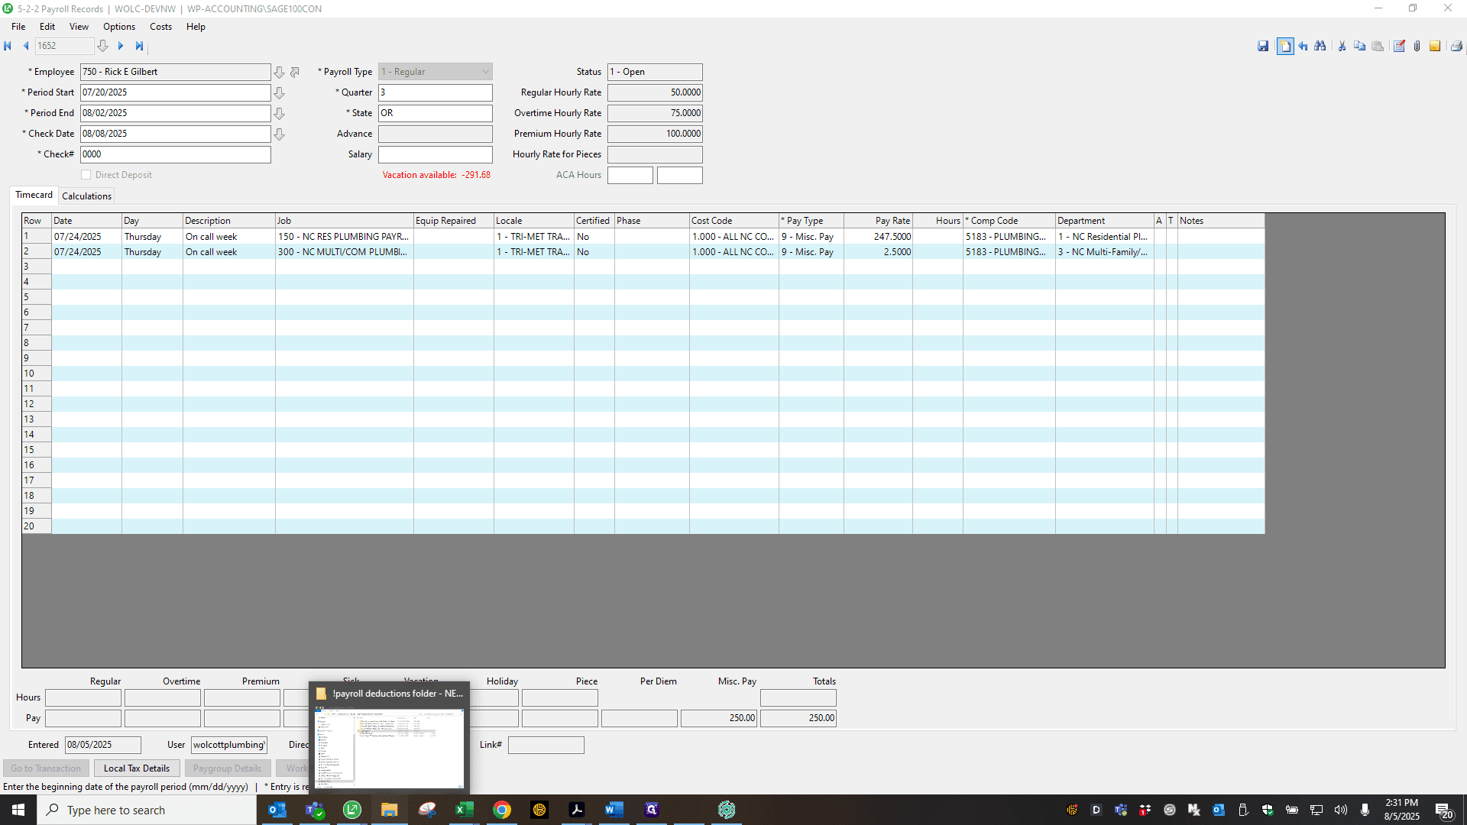Expand the Check Date lookup arrow
Viewport: 1467px width, 825px height.
pyautogui.click(x=280, y=134)
